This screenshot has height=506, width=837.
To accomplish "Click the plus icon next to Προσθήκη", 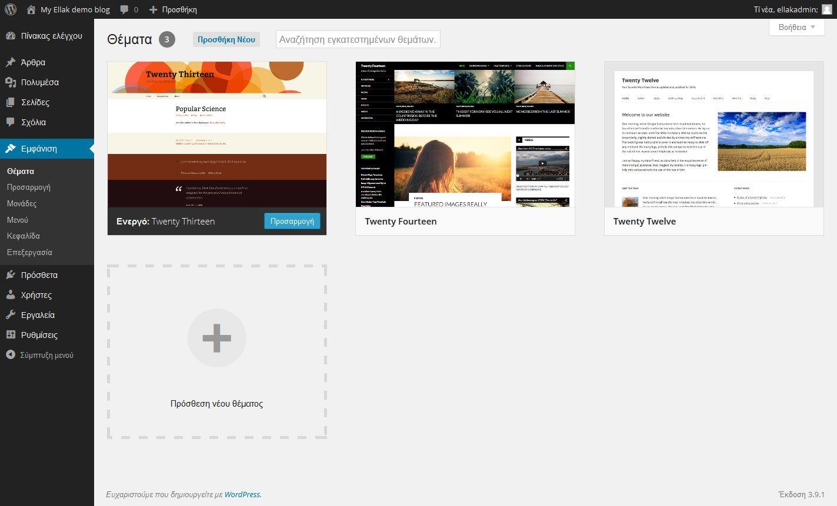I will coord(154,9).
